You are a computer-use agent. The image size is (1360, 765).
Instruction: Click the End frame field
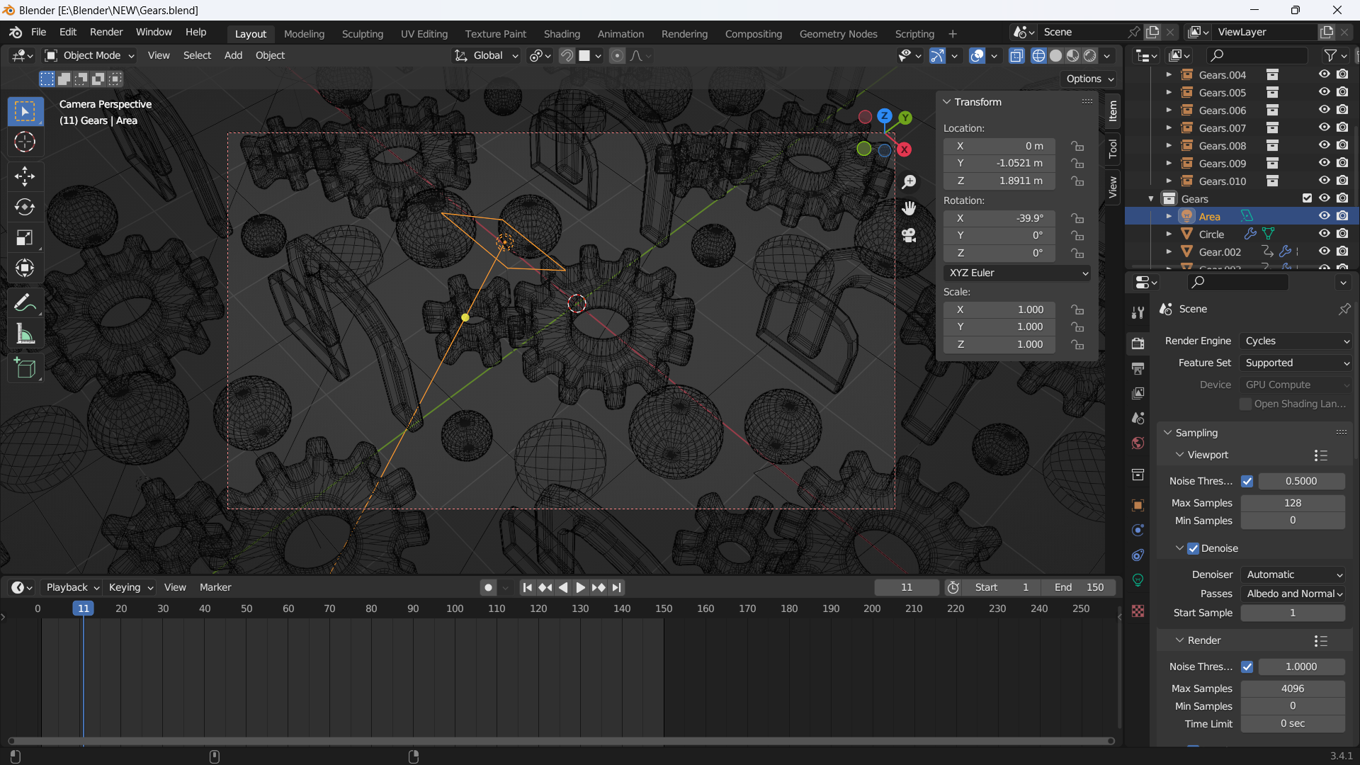click(x=1079, y=587)
